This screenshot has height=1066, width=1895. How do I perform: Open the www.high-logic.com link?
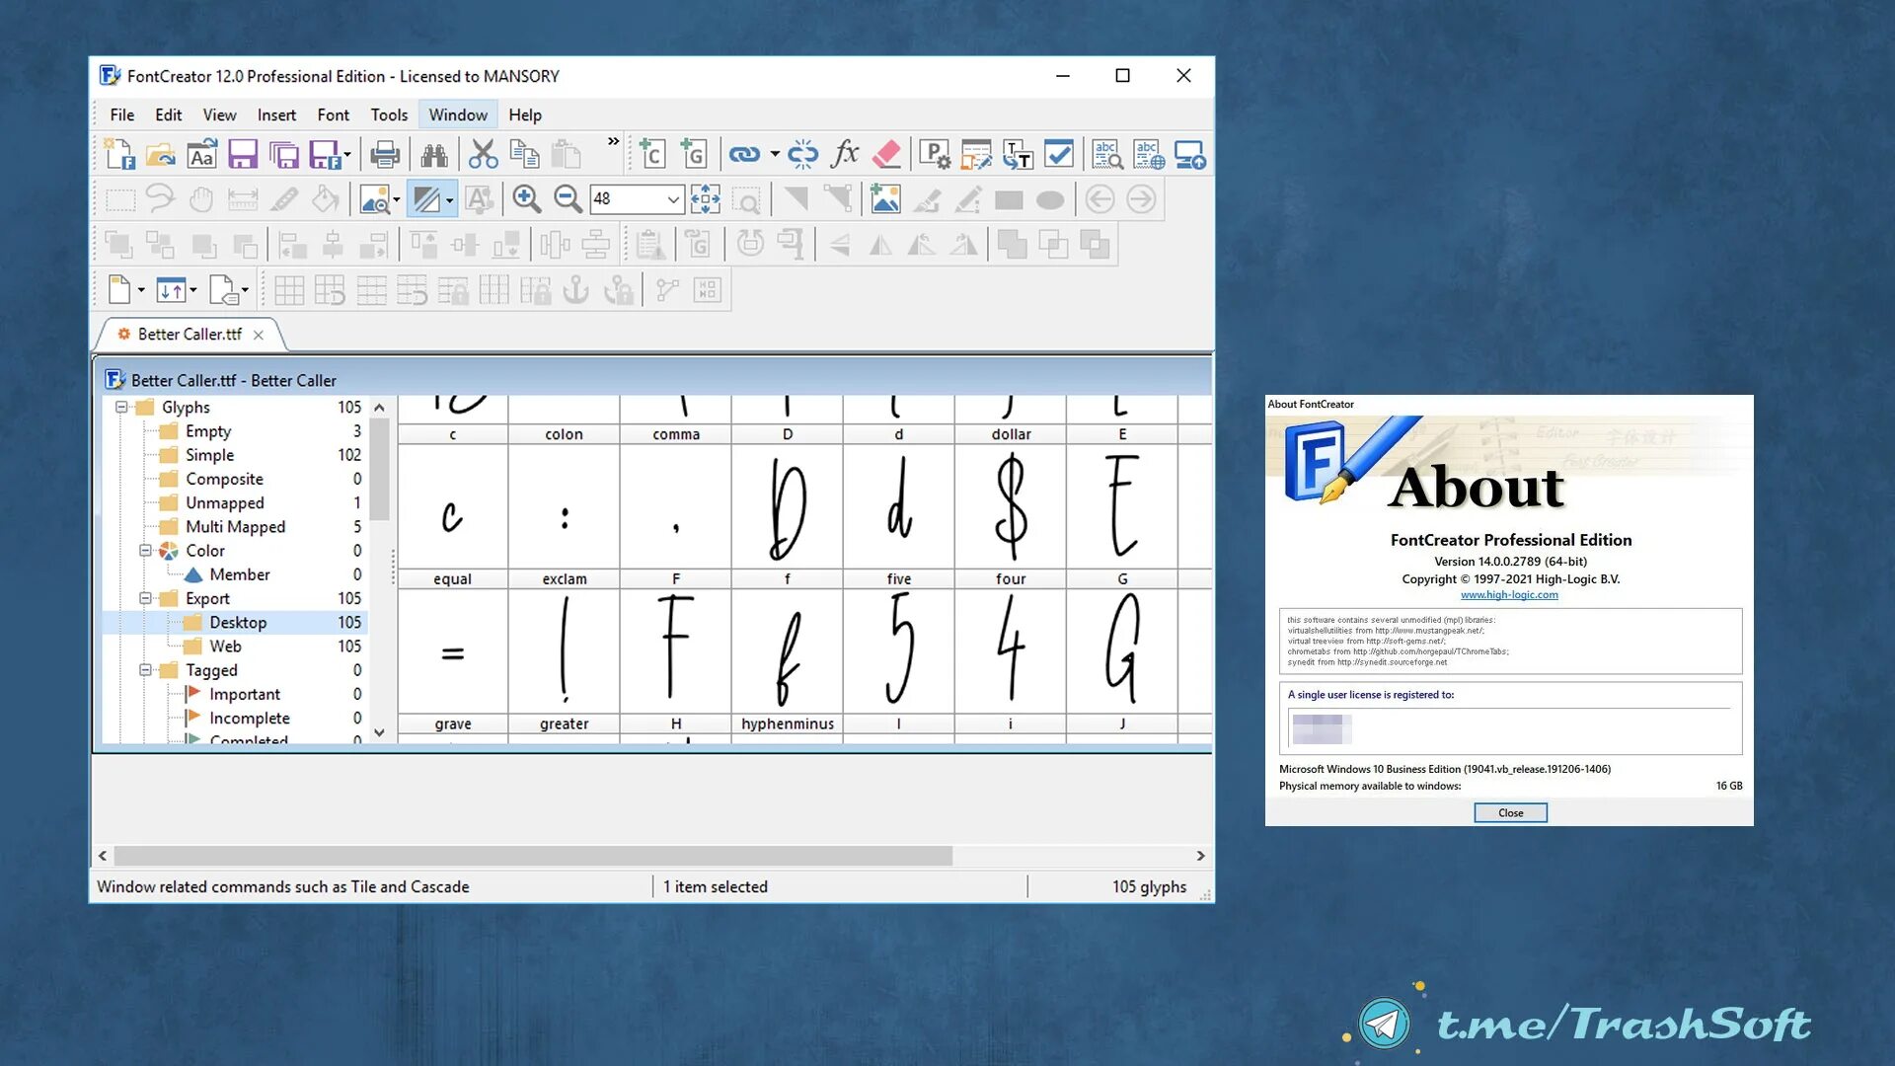(1509, 594)
